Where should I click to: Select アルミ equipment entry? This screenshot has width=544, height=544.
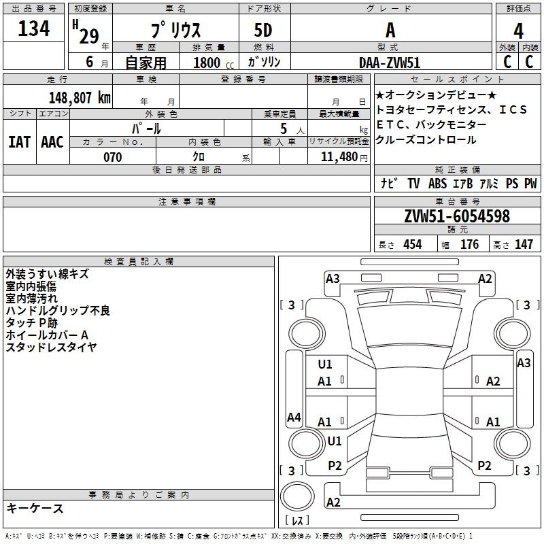coord(489,183)
